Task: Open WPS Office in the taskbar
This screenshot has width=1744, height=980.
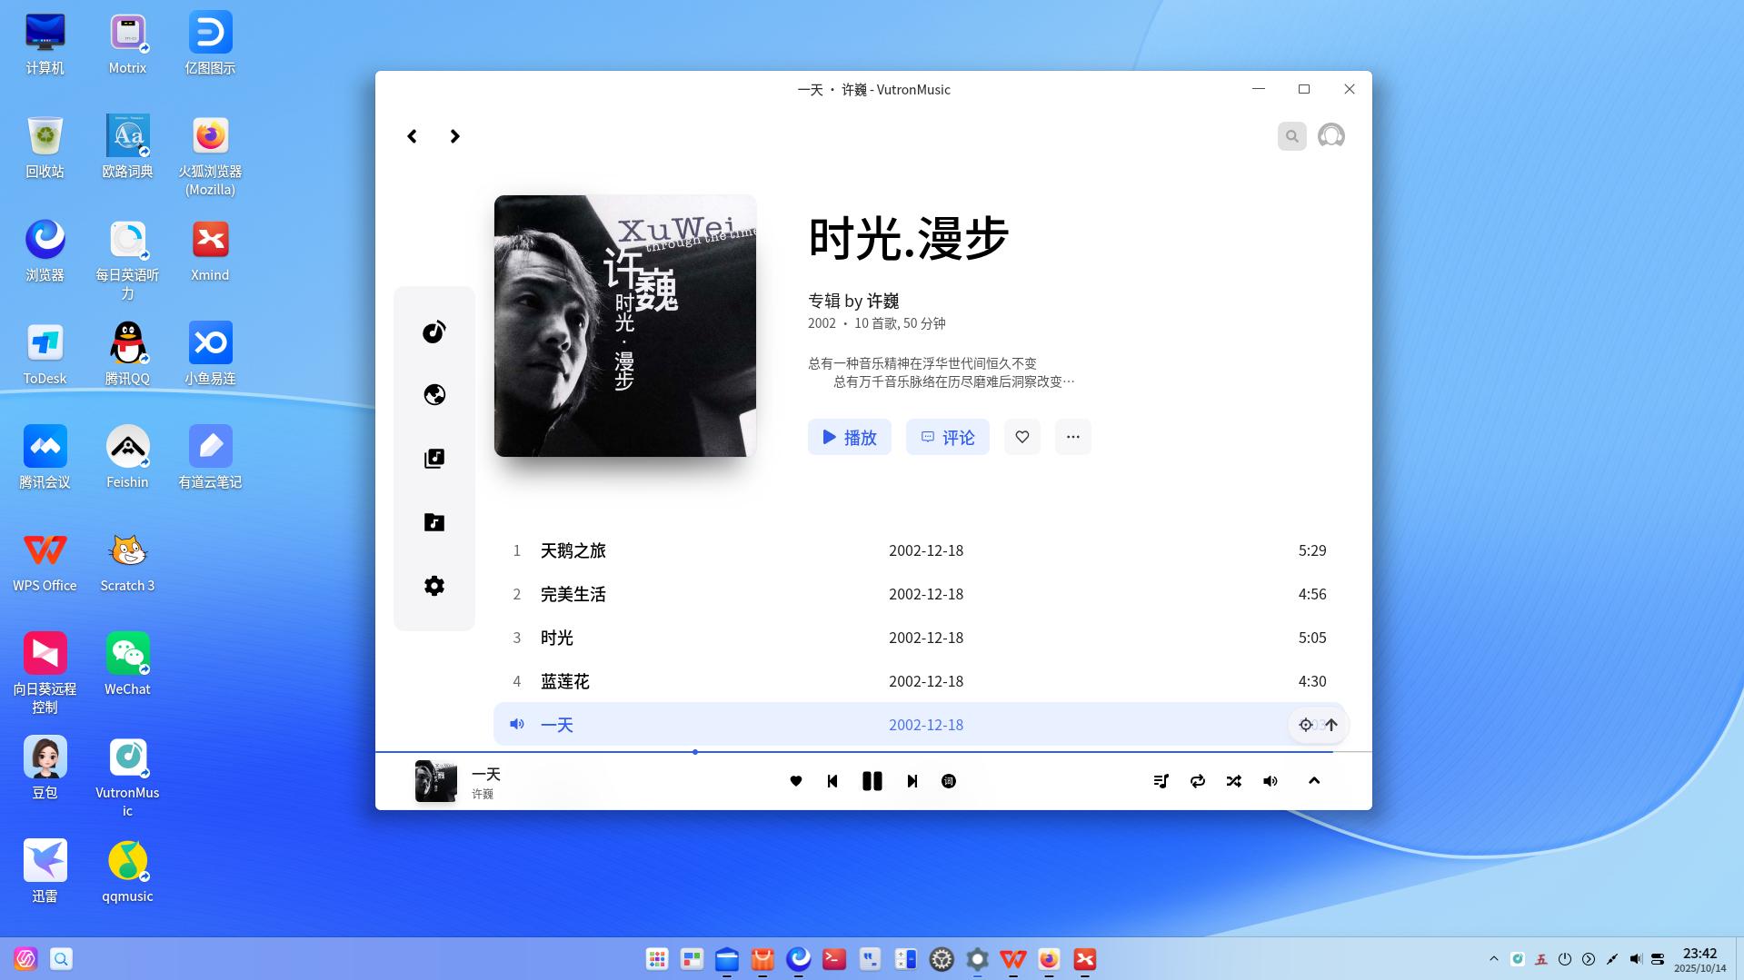Action: (x=1013, y=959)
